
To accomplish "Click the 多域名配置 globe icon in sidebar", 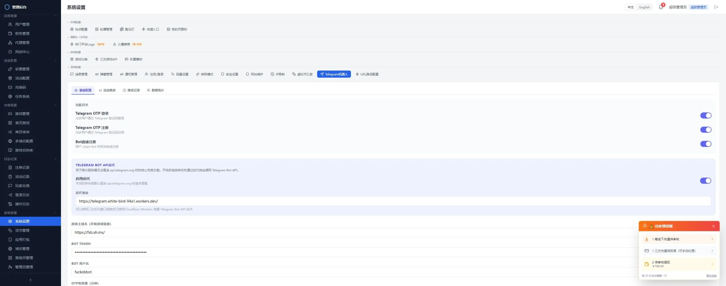I will (10, 141).
